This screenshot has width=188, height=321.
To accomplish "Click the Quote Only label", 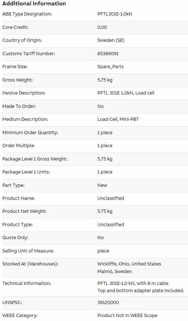I will tap(15, 238).
